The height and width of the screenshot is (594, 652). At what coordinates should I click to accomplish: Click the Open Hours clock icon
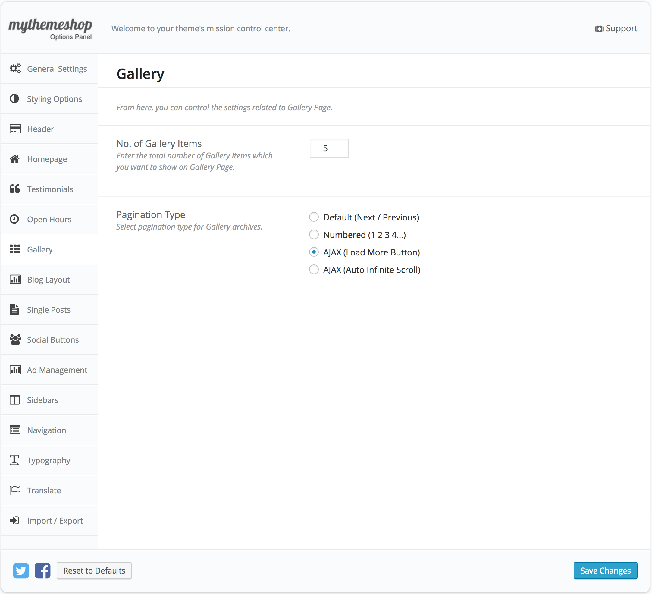14,219
